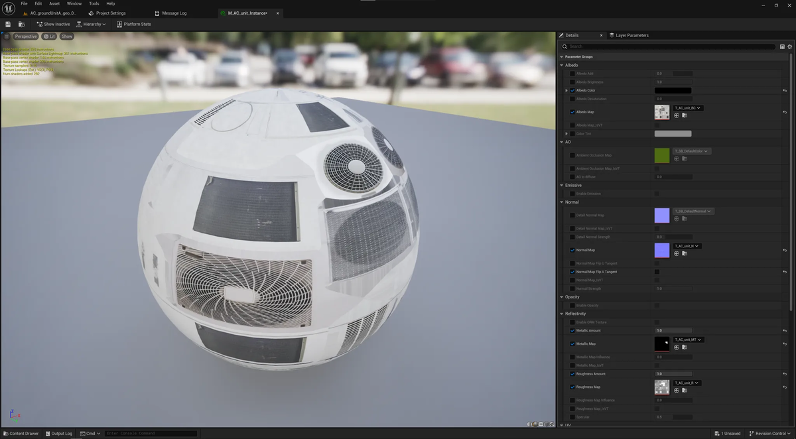Open the T_AC_unit_MT texture dropdown
Image resolution: width=796 pixels, height=439 pixels.
(689, 340)
